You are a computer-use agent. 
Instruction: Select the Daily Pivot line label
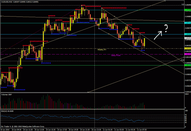[116, 55]
